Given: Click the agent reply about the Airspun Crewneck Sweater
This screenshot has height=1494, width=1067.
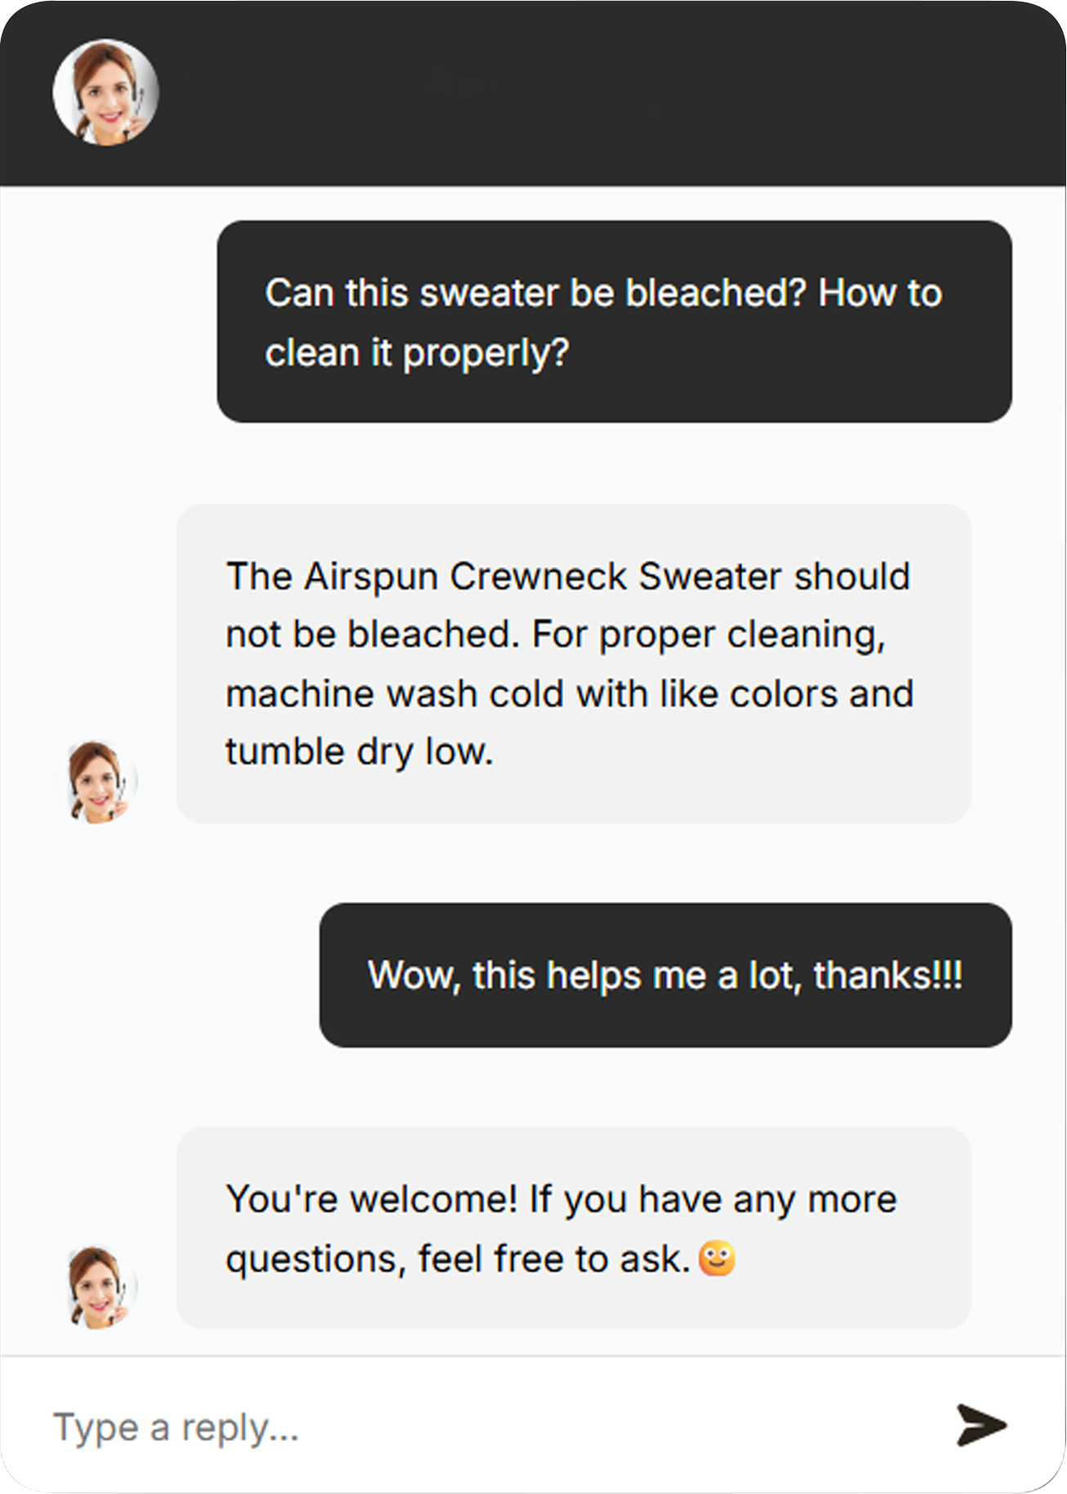Looking at the screenshot, I should click(x=573, y=663).
